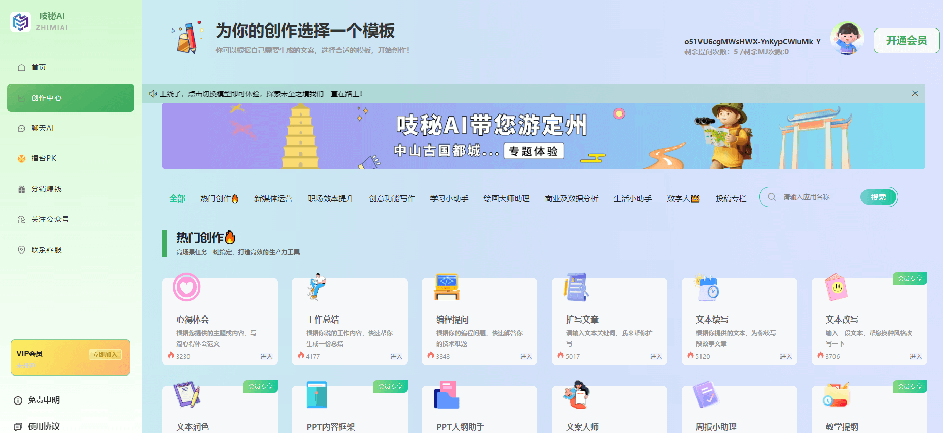Click 进入 on the 扩写文章 card
The image size is (943, 433).
click(x=656, y=356)
